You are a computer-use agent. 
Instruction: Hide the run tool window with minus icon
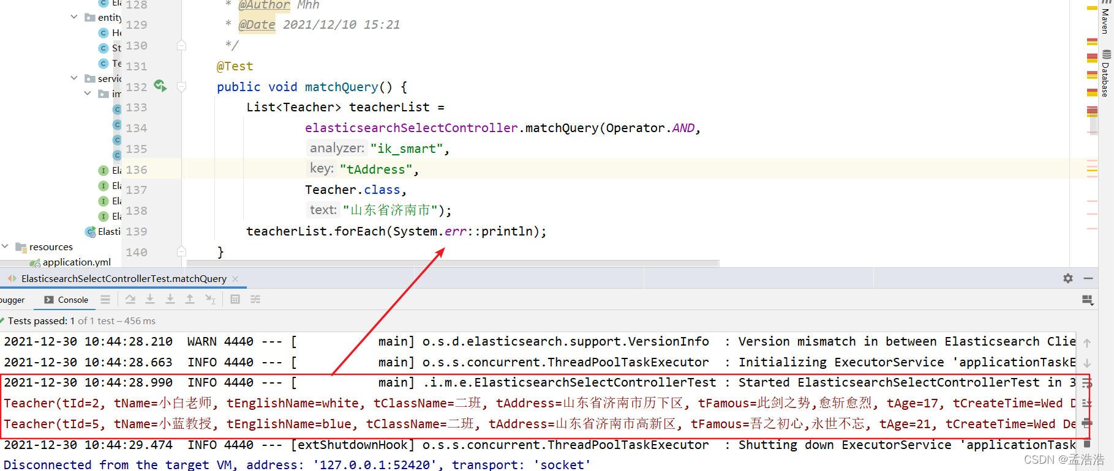click(1088, 278)
